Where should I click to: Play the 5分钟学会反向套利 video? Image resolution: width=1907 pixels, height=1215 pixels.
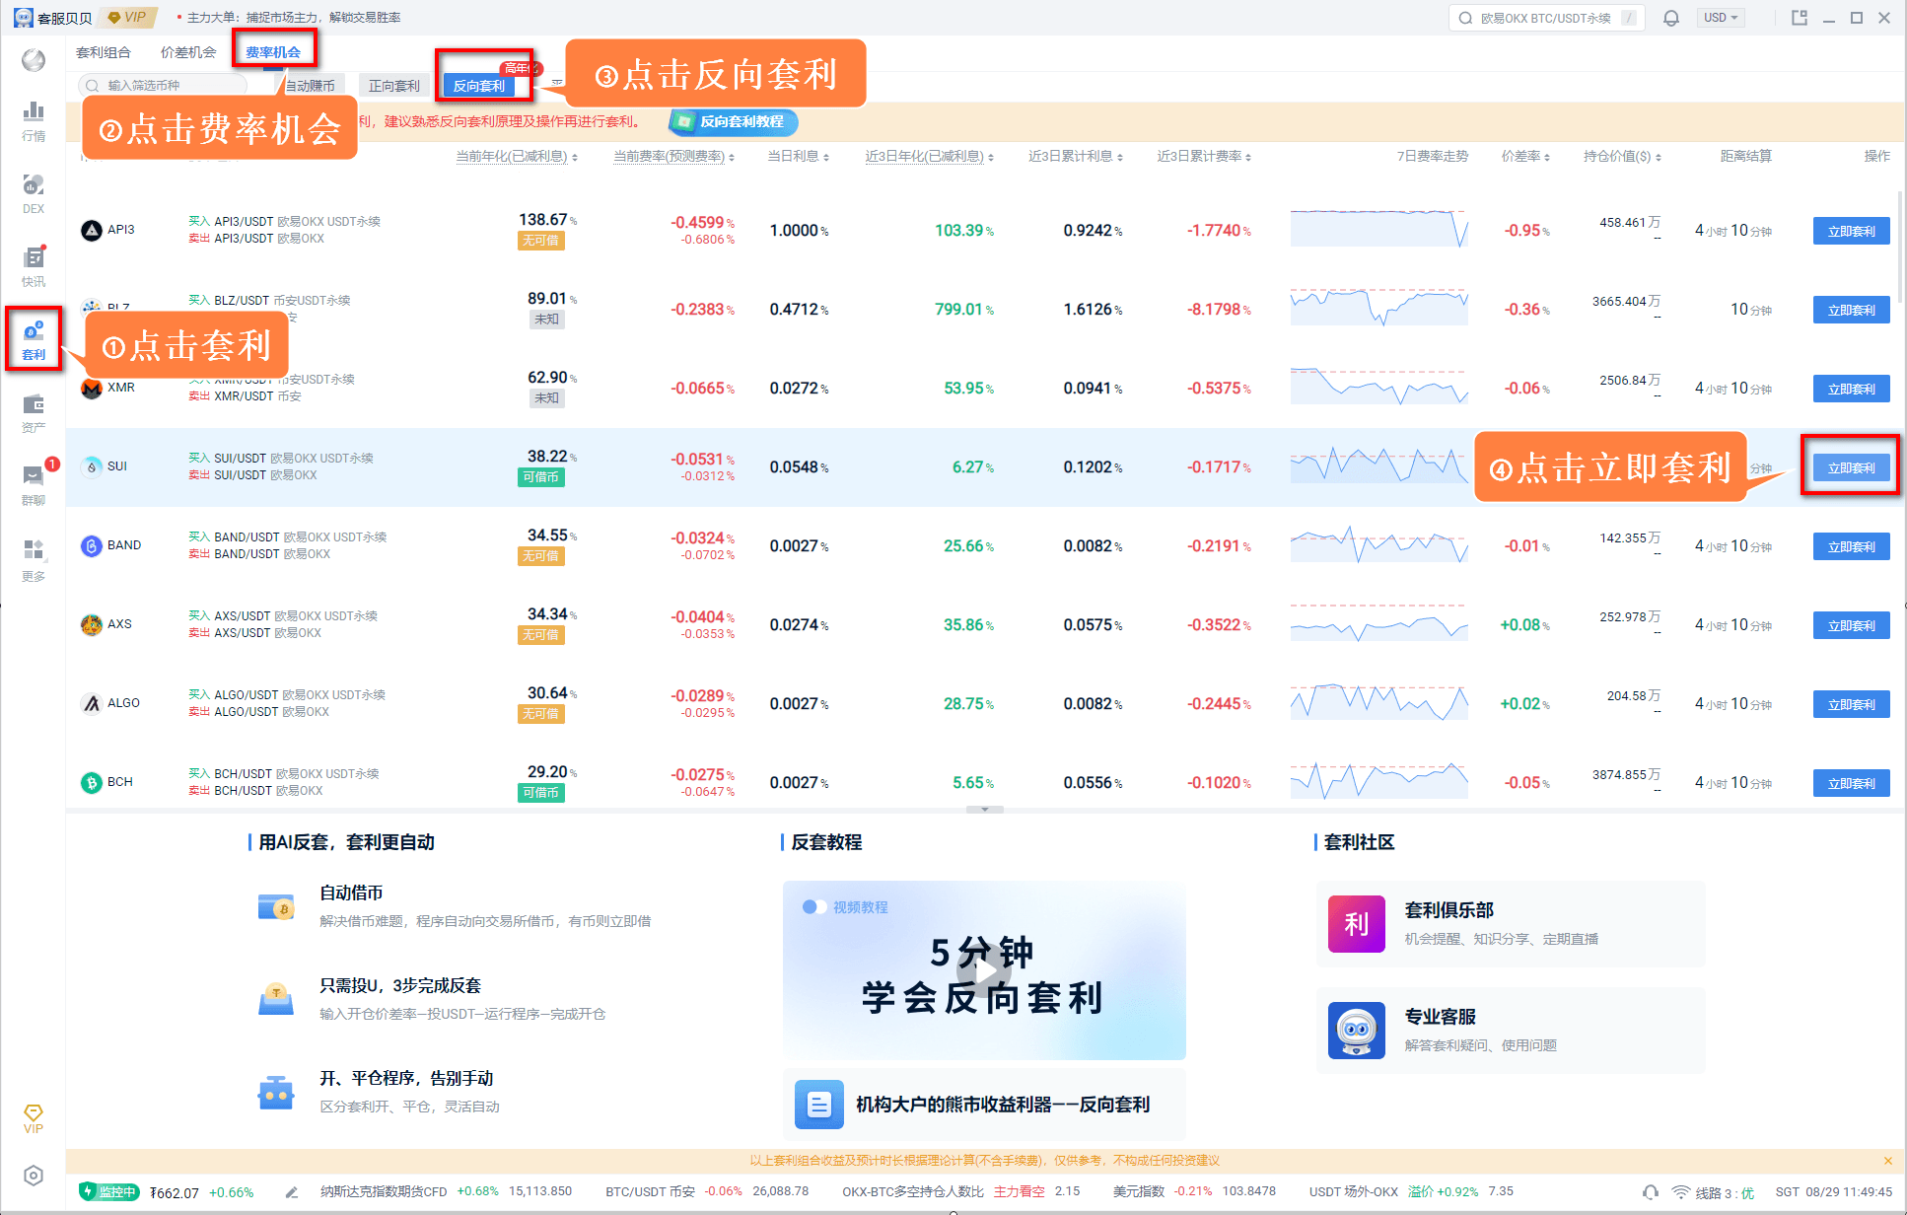(984, 971)
